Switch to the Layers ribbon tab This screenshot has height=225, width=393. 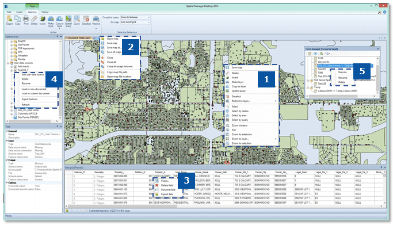(x=20, y=12)
